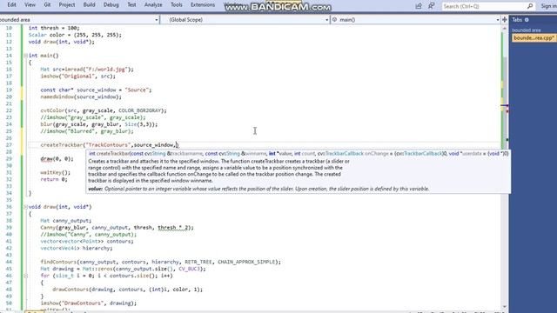Collapse the int main() function block
The height and width of the screenshot is (313, 557).
(x=25, y=56)
